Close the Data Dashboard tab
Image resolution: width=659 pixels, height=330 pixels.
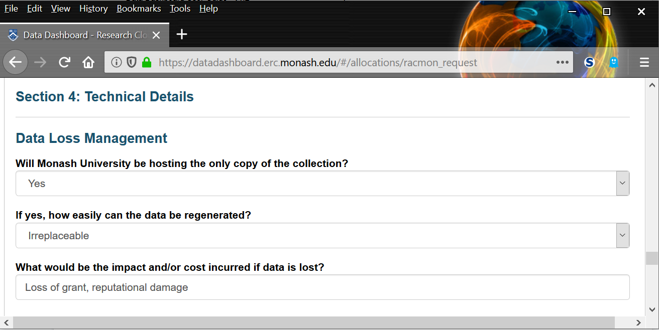click(156, 35)
